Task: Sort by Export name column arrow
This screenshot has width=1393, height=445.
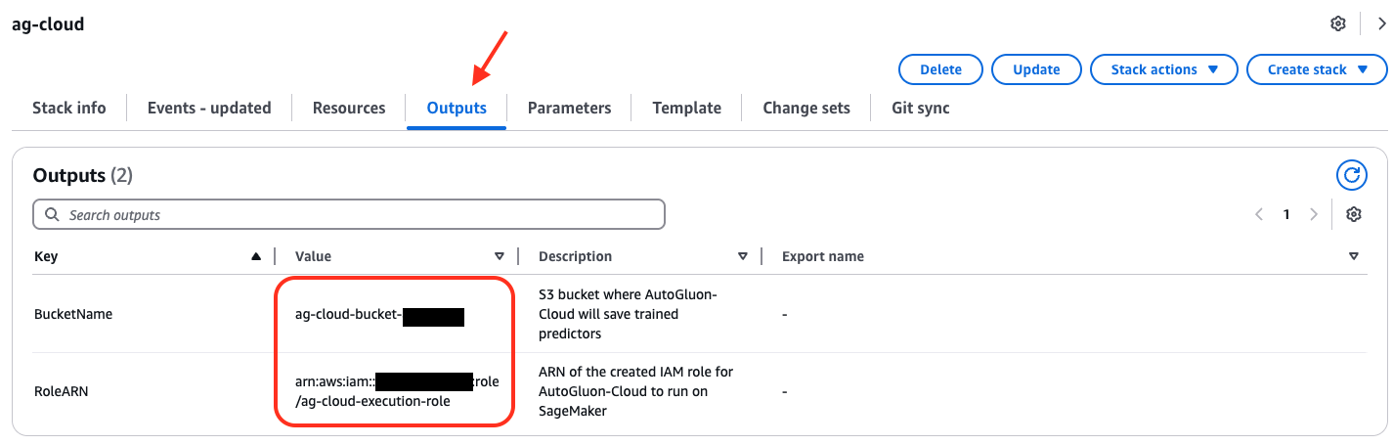Action: click(x=1354, y=256)
